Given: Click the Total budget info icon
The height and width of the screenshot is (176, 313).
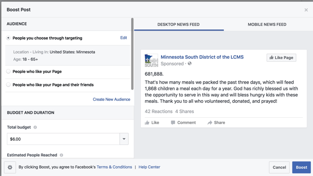Looking at the screenshot, I should click(x=35, y=127).
